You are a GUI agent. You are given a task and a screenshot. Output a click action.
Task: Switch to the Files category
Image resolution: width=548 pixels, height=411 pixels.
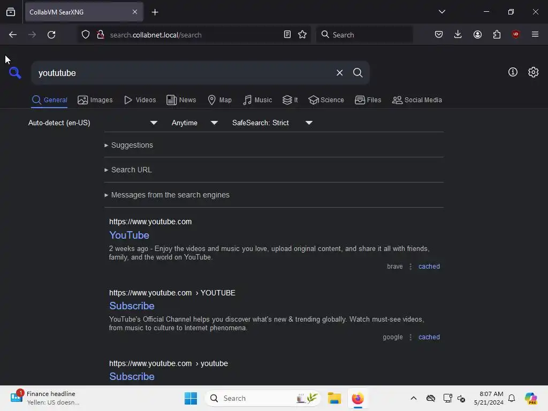[x=368, y=100]
